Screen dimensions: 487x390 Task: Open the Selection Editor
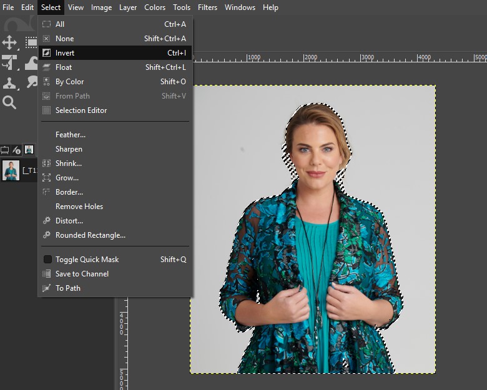116,110
